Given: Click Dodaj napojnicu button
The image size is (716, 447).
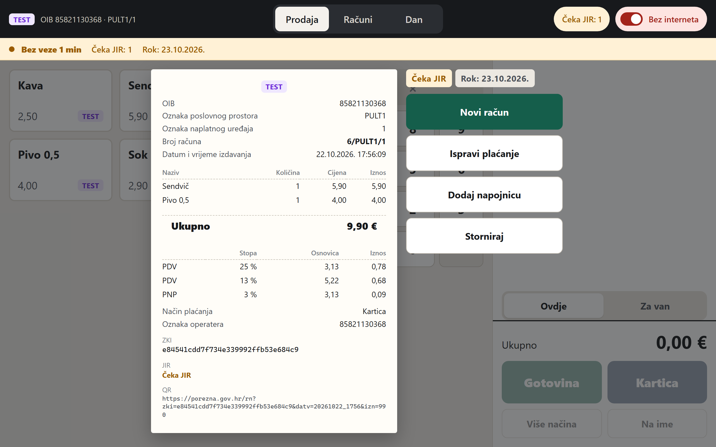Looking at the screenshot, I should (x=484, y=194).
